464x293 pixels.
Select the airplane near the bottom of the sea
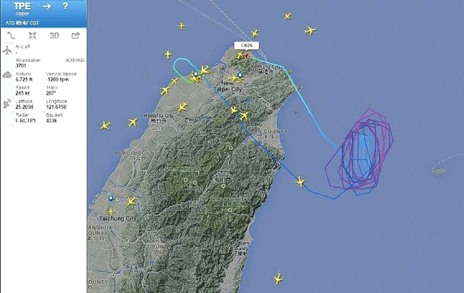278,279
